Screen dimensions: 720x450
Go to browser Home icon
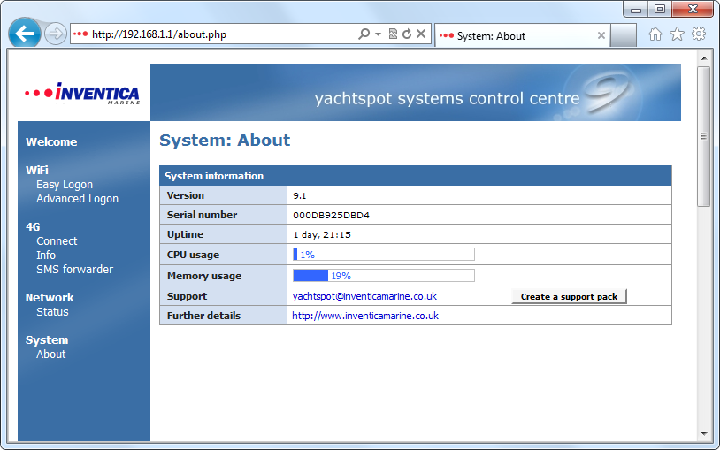(655, 34)
